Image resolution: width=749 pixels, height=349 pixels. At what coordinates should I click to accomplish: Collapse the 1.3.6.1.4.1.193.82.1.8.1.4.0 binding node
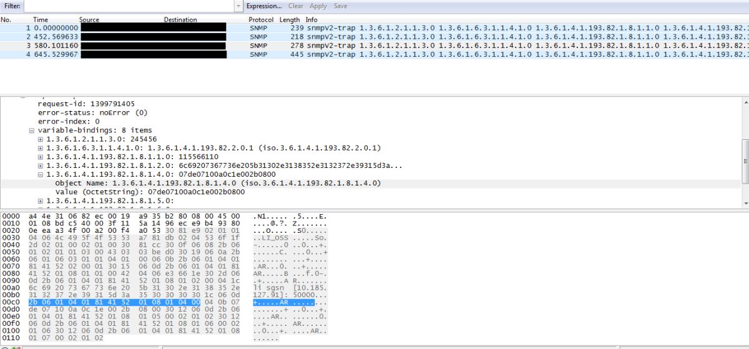click(41, 175)
